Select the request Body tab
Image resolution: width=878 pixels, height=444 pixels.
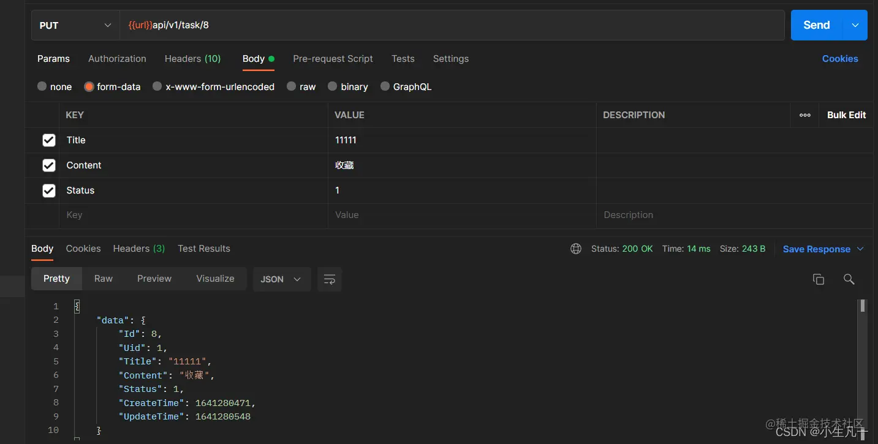click(x=258, y=59)
